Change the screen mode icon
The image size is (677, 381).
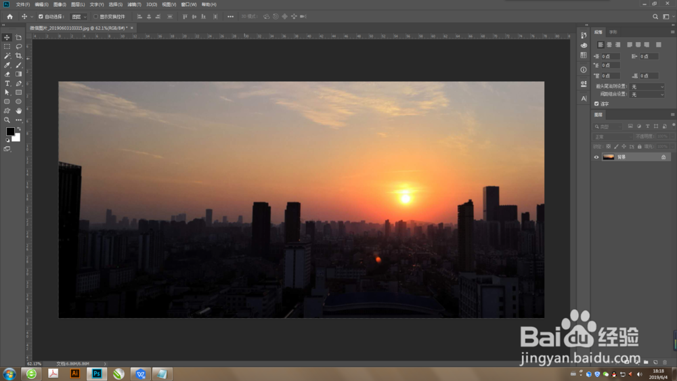pos(7,149)
